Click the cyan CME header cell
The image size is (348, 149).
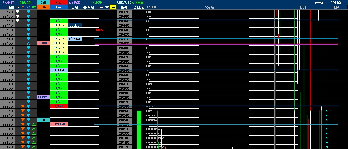coord(43,3)
